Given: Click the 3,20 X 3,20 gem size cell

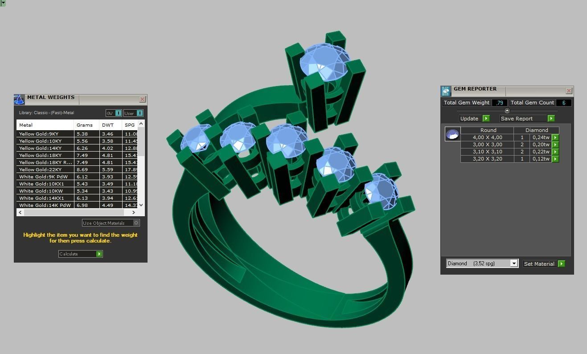Looking at the screenshot, I should [487, 159].
